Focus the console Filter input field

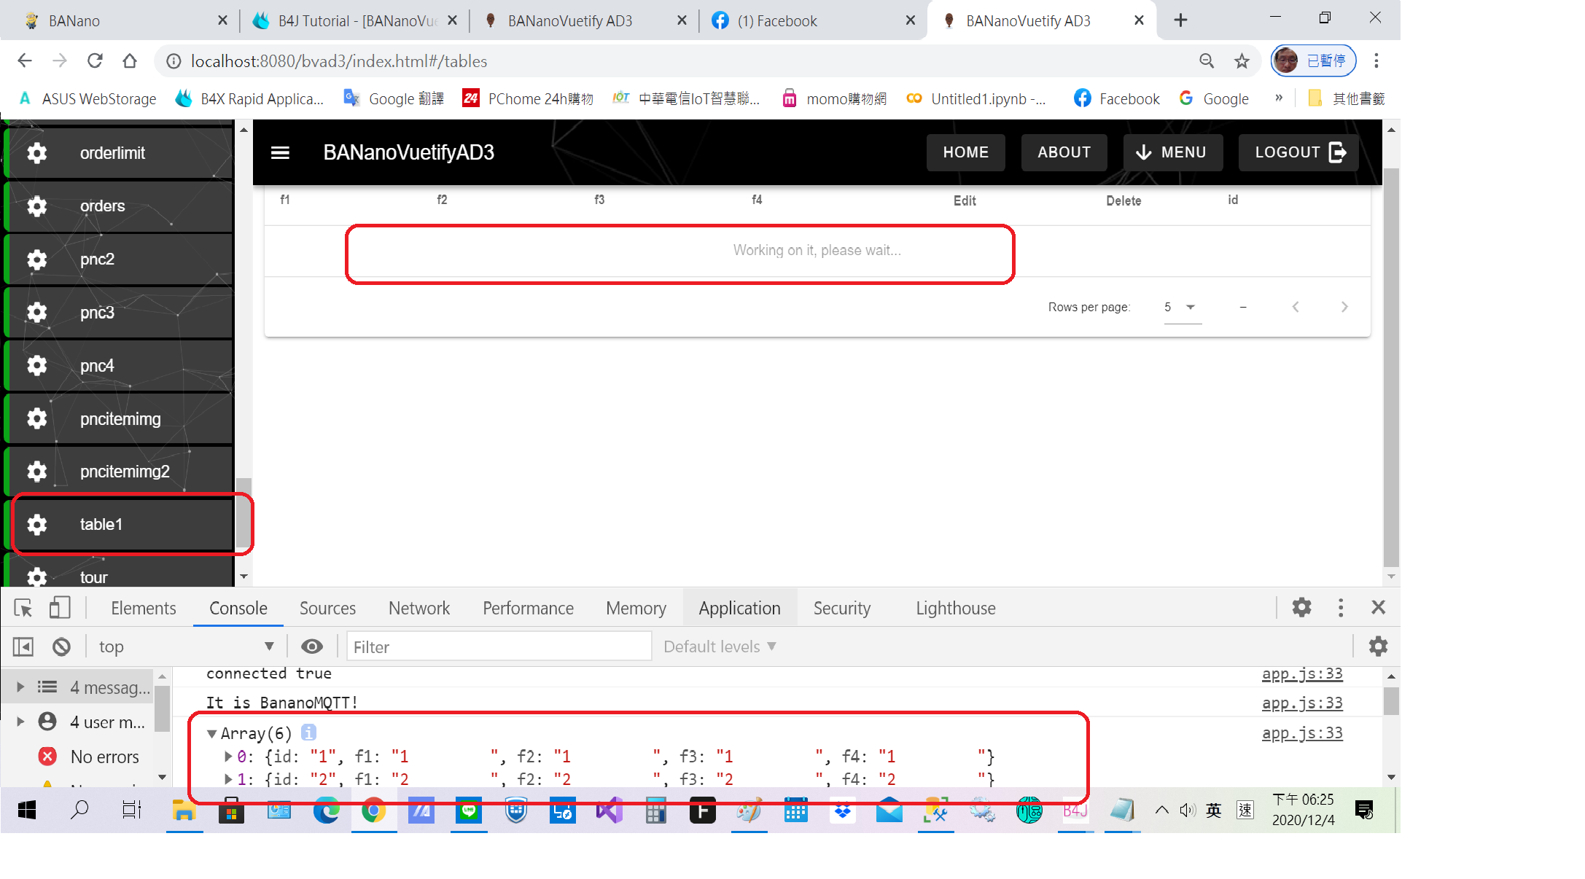[499, 646]
